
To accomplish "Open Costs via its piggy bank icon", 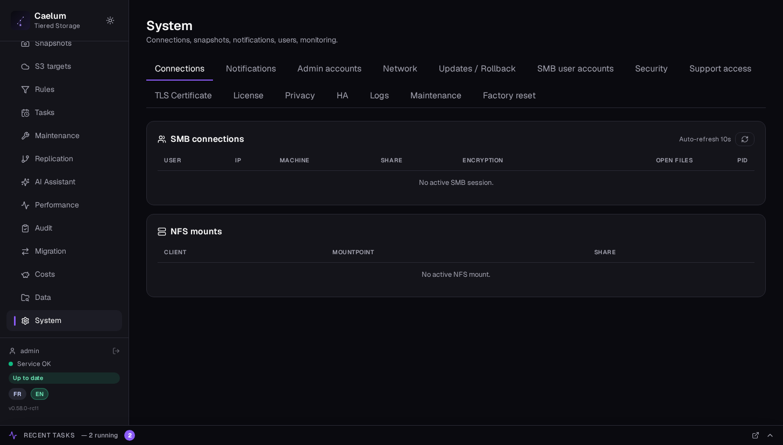I will (25, 275).
